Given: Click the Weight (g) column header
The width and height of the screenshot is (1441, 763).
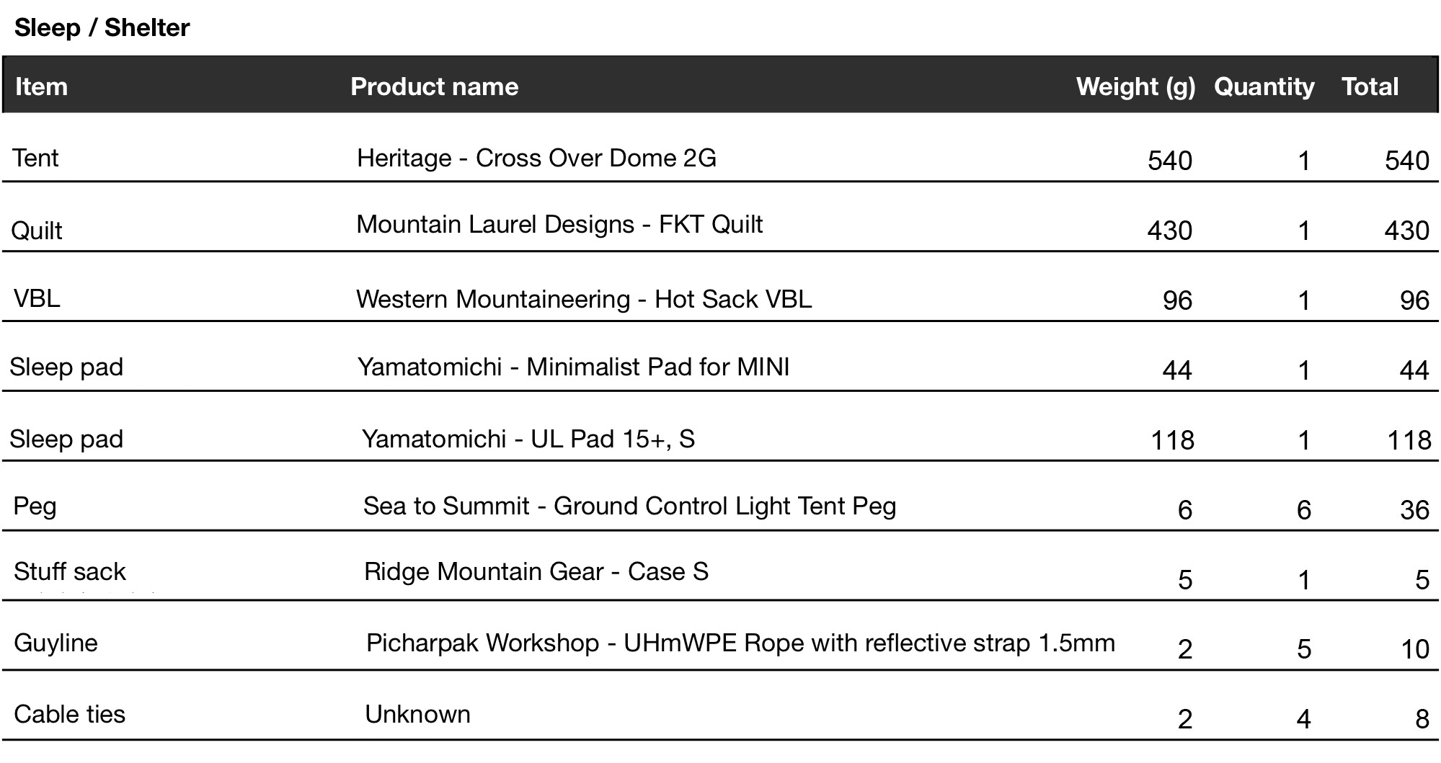Looking at the screenshot, I should [x=1135, y=87].
